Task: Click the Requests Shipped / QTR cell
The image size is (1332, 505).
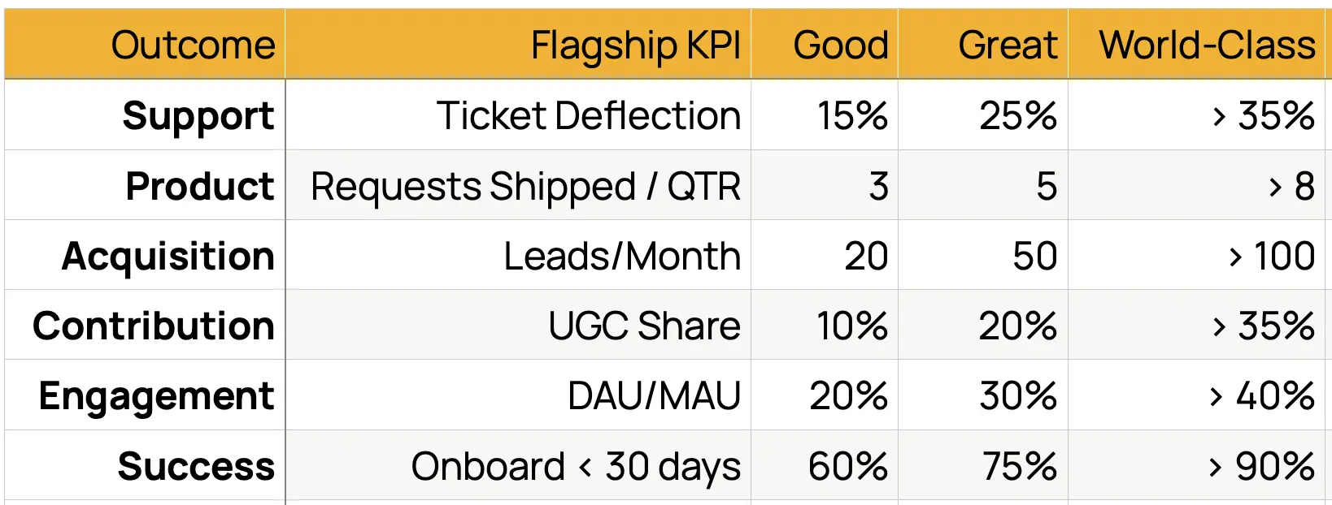Action: (518, 185)
